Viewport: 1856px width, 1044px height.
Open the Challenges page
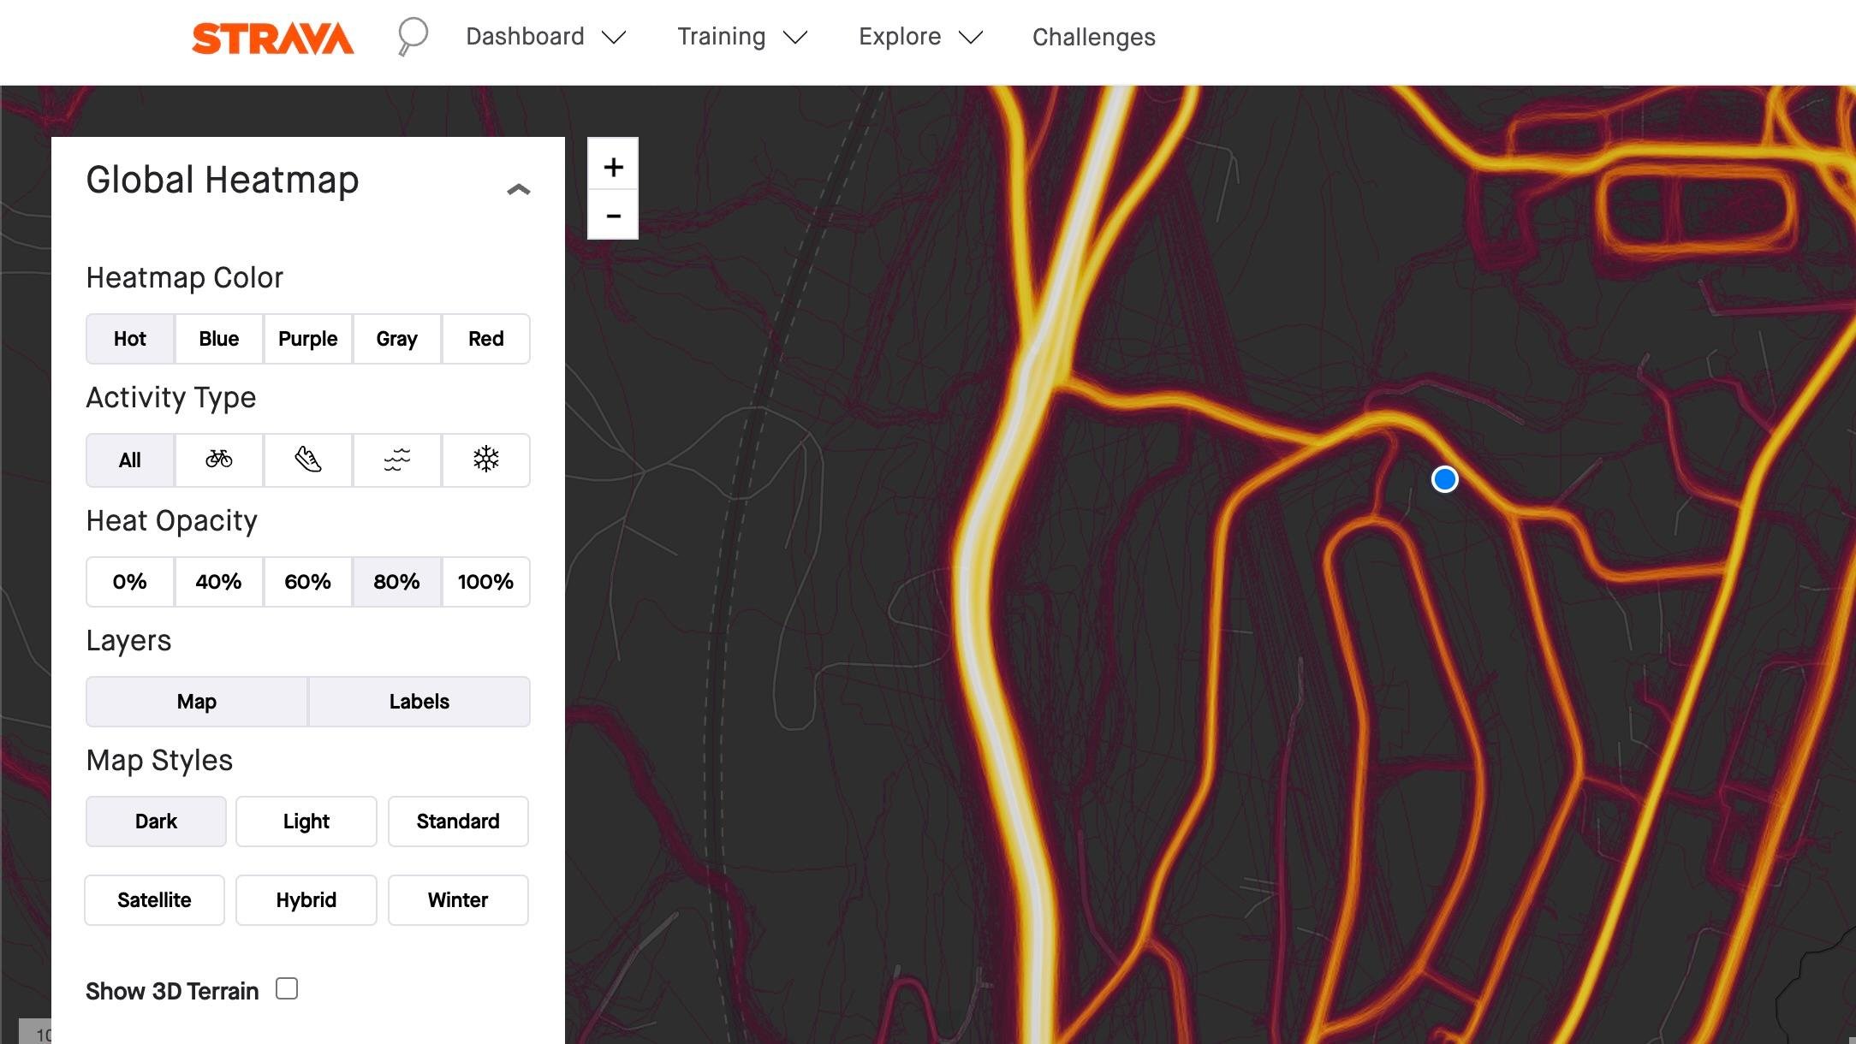tap(1093, 37)
